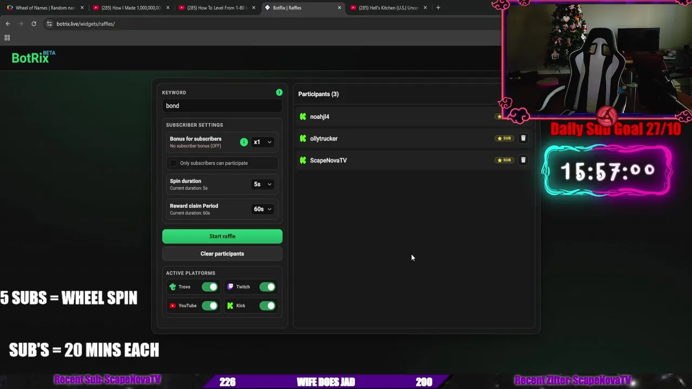The height and width of the screenshot is (389, 692).
Task: Open the Spin duration 5s dropdown
Action: click(263, 184)
